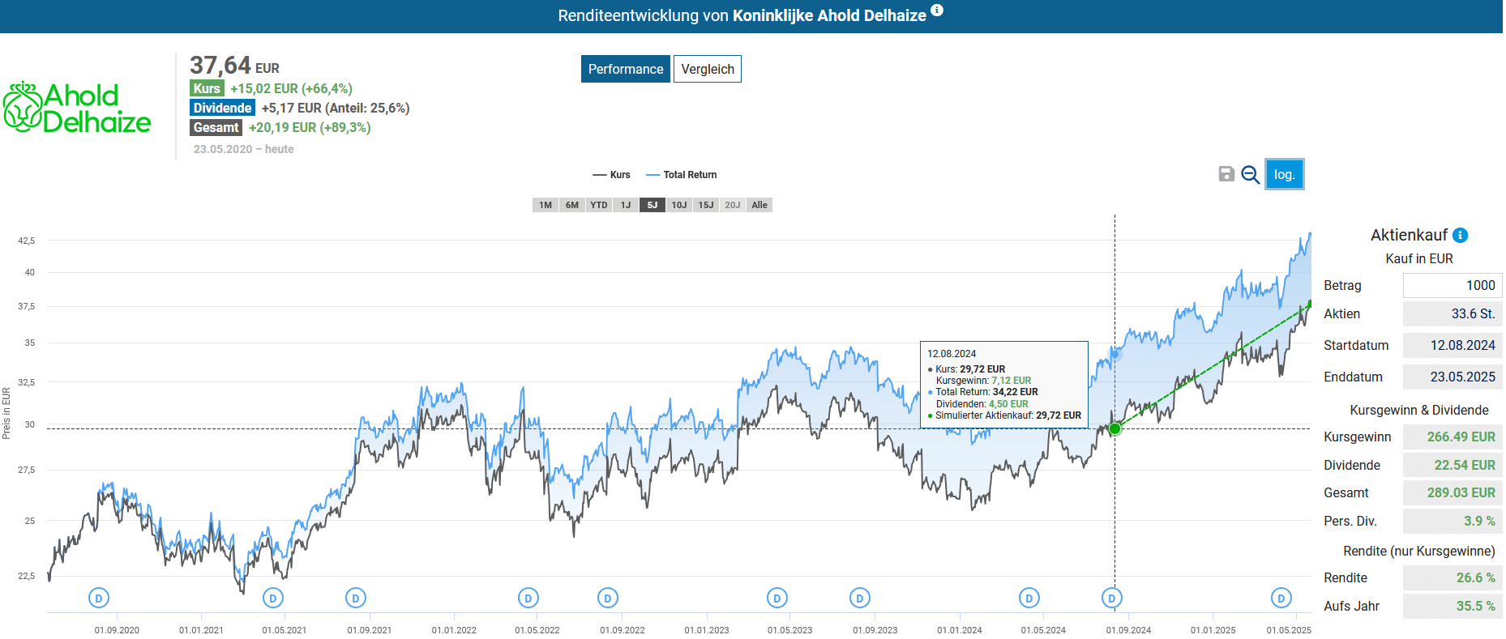Select the 5J time range

click(652, 205)
